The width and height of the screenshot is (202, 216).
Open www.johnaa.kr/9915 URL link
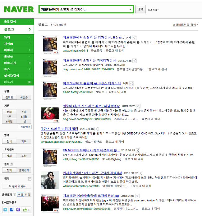point(76,51)
